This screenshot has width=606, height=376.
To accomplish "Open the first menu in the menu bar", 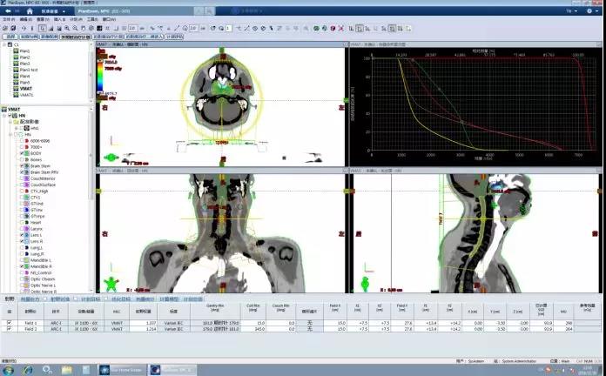I will tap(7, 19).
